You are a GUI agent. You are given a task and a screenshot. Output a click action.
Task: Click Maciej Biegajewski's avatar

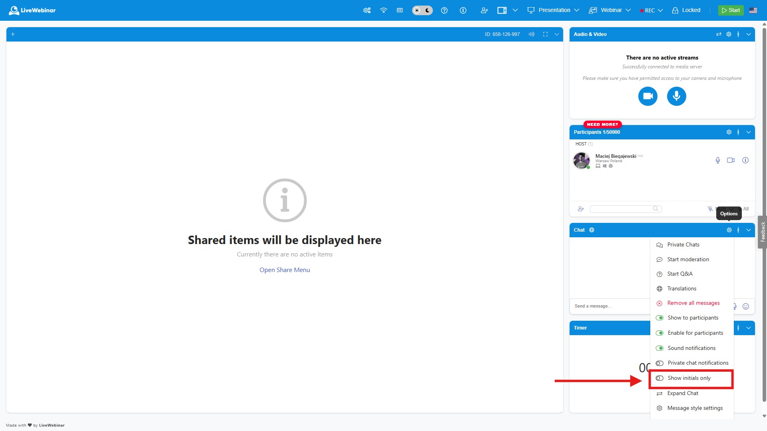(x=581, y=161)
